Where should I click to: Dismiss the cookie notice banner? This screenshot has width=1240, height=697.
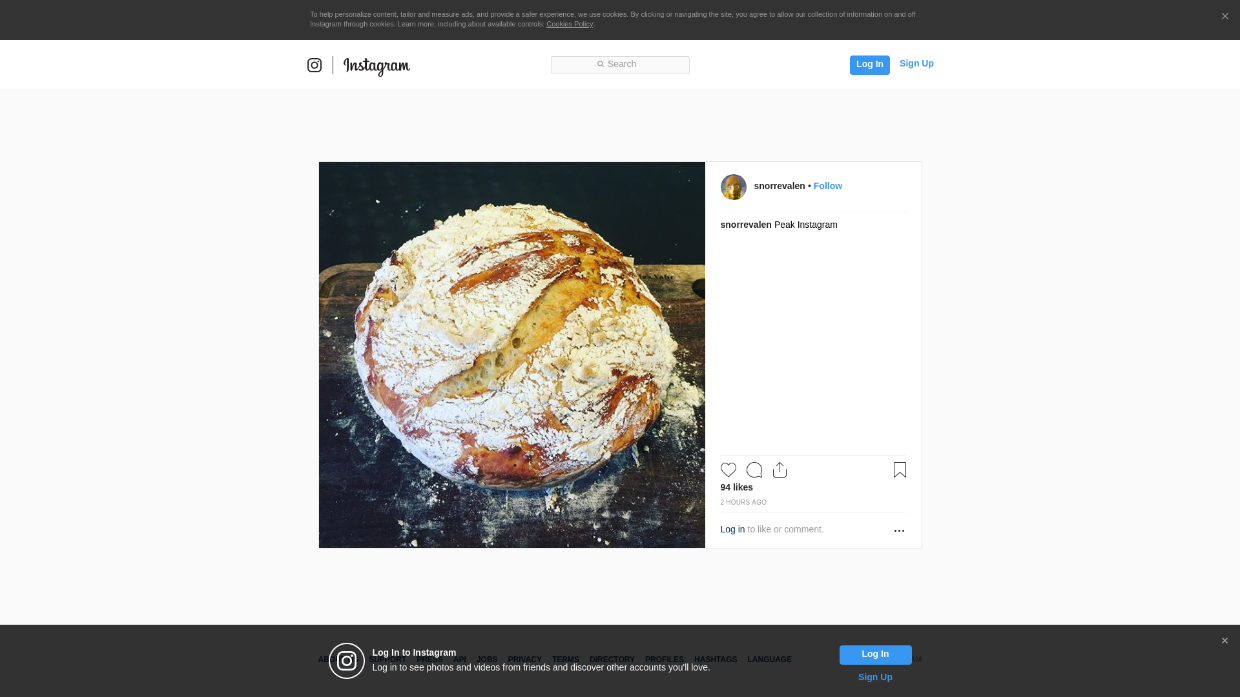coord(1224,16)
